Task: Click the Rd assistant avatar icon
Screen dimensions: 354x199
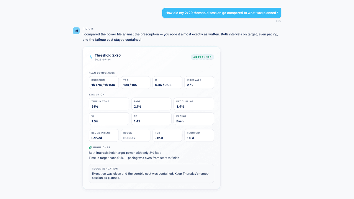Action: pos(76,31)
